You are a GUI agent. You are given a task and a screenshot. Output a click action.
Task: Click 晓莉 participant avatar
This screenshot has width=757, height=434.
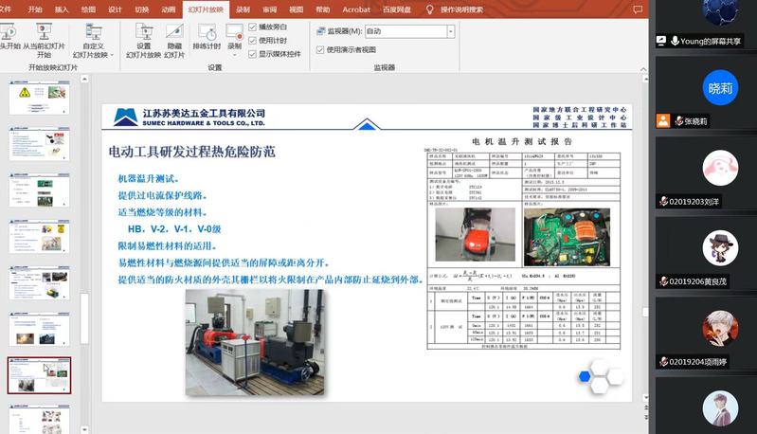pyautogui.click(x=720, y=88)
